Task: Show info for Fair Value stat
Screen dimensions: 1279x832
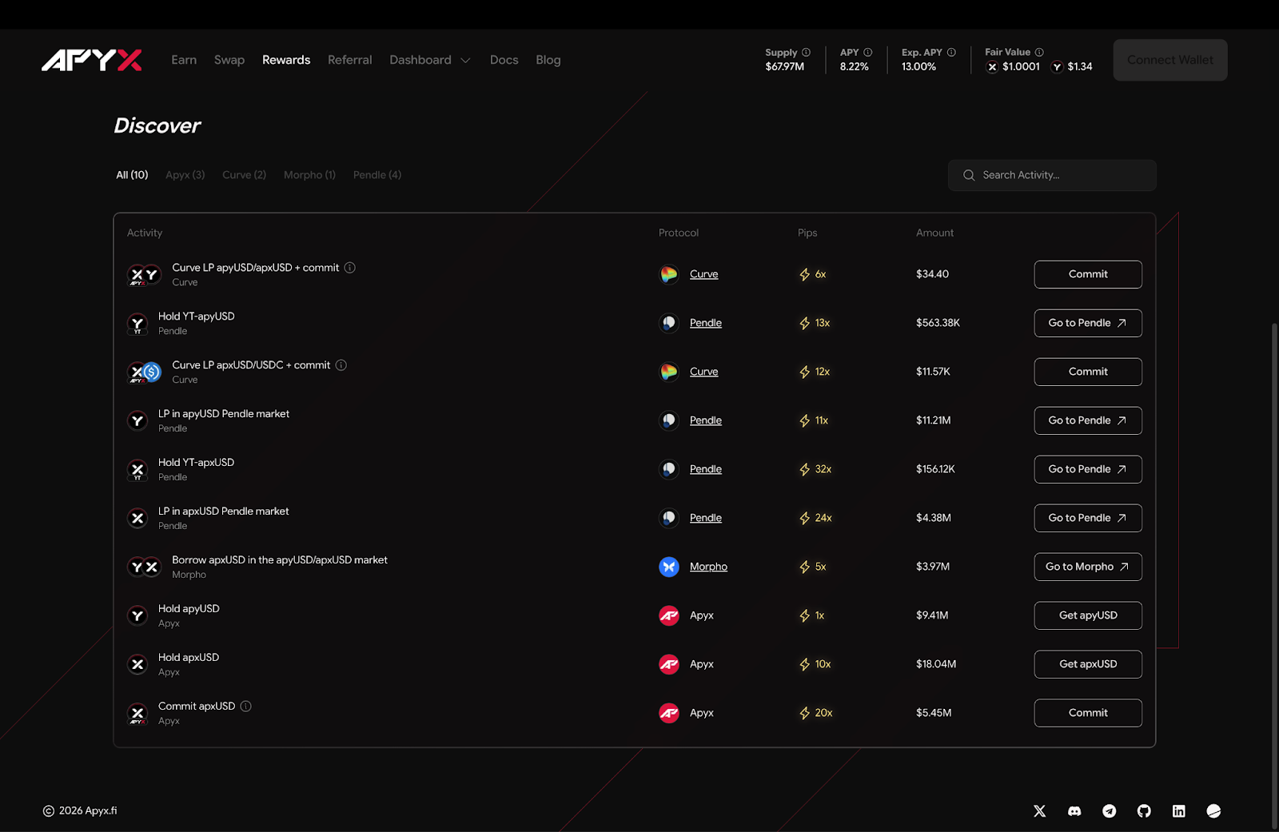Action: pyautogui.click(x=1039, y=52)
